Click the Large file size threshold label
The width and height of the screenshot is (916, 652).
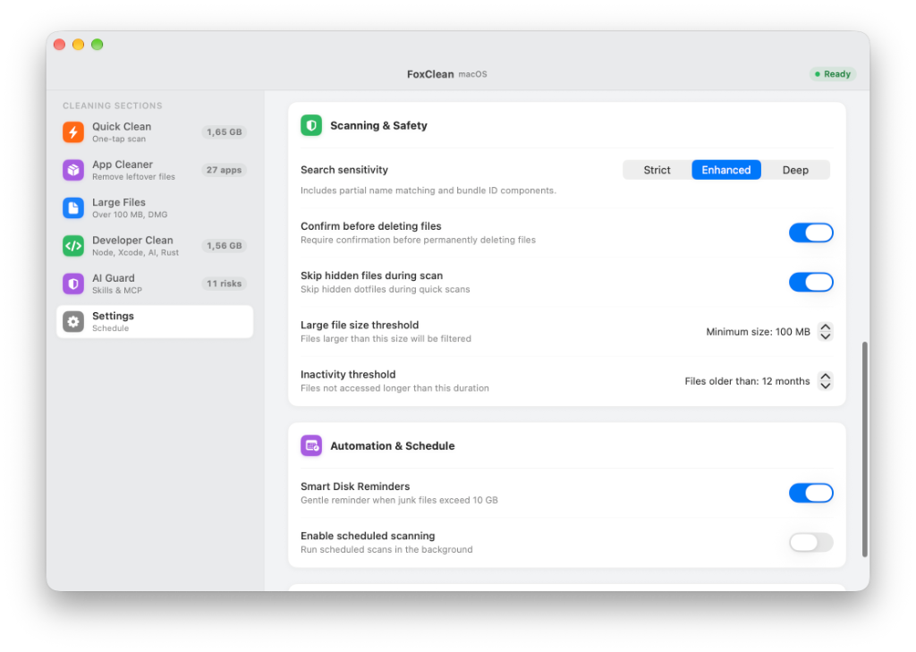point(360,326)
